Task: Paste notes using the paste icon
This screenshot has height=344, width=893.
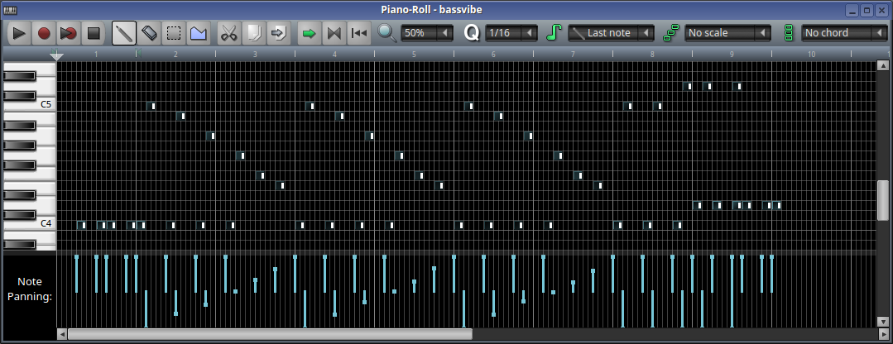Action: click(278, 33)
